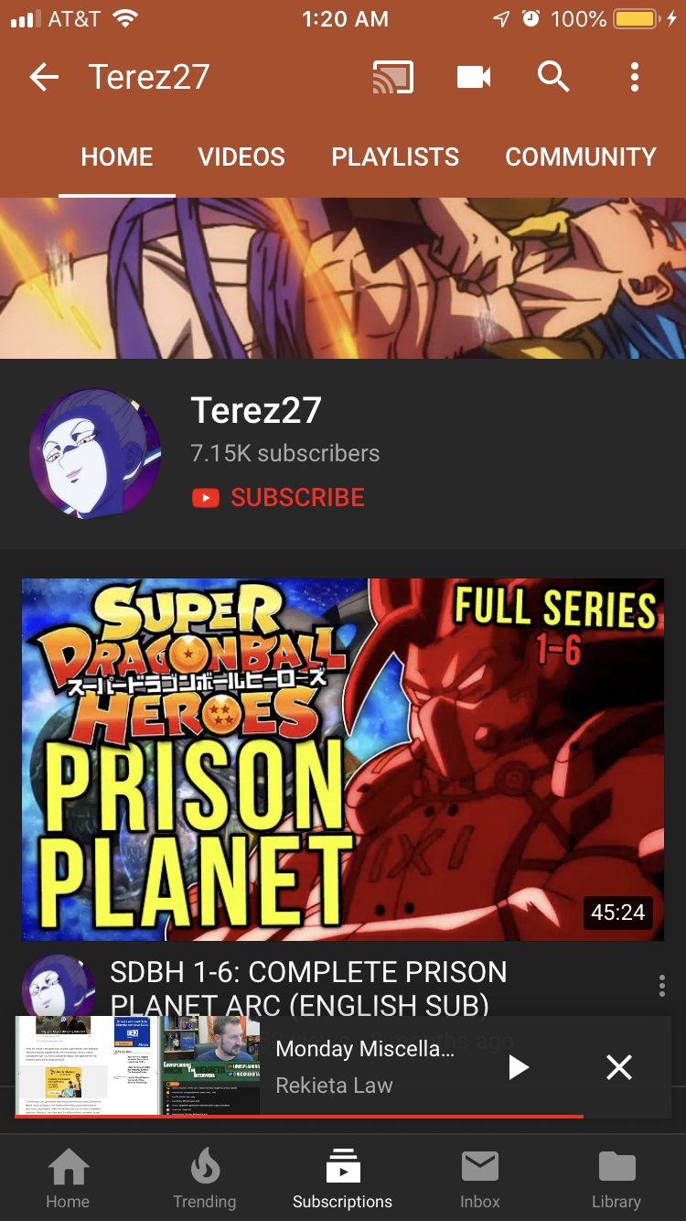Play the Prison Planet video thumbnail

coord(343,759)
